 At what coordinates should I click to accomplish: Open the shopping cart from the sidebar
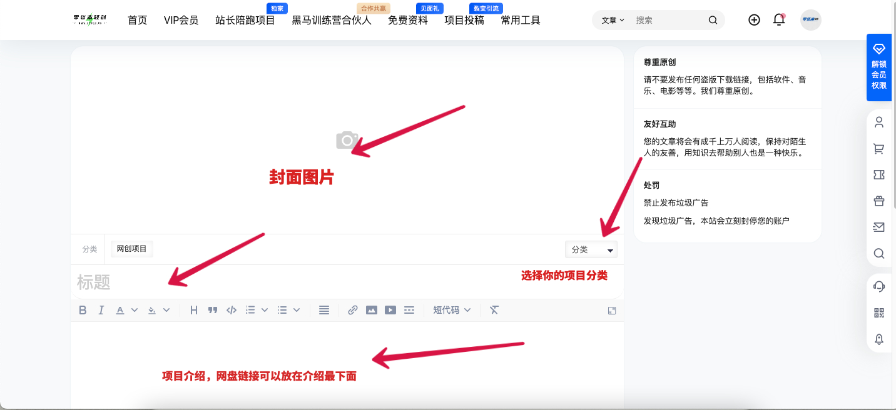pos(879,148)
